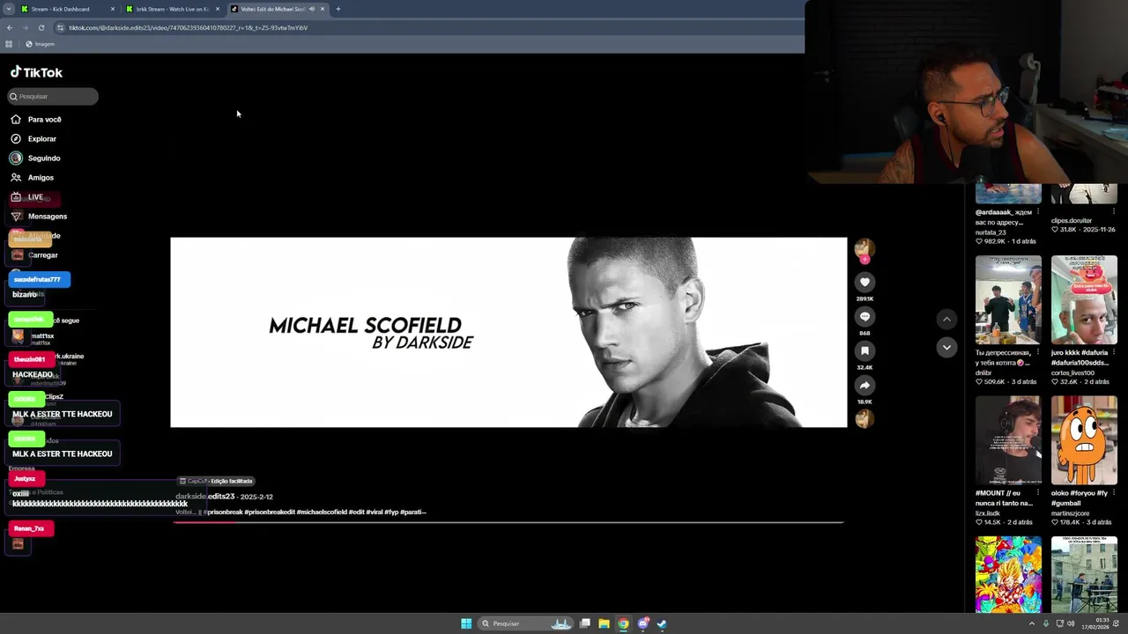Switch to Stream - Kick Dashboard tab

click(x=67, y=9)
